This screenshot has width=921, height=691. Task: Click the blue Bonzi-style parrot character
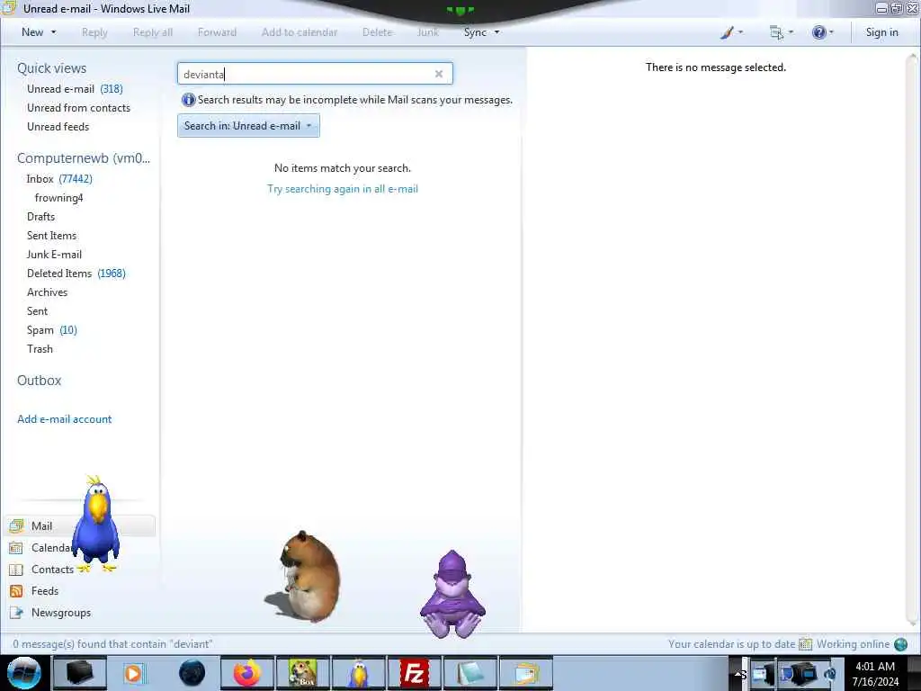coord(95,523)
